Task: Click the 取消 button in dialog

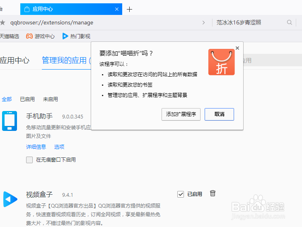Action: coord(219,114)
